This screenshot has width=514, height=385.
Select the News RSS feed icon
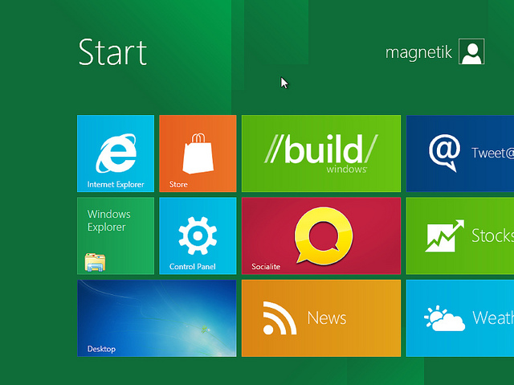click(x=279, y=318)
